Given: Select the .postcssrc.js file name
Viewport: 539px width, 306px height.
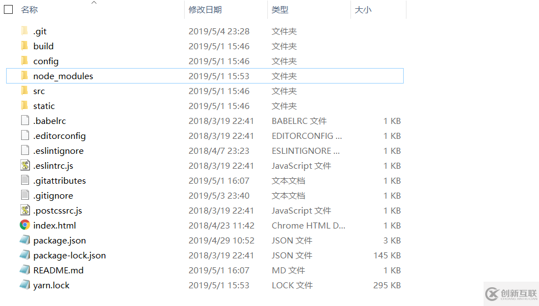Looking at the screenshot, I should tap(58, 211).
